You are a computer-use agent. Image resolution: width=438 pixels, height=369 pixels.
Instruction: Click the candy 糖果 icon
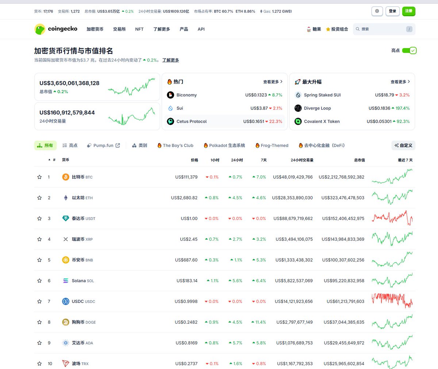coord(309,29)
